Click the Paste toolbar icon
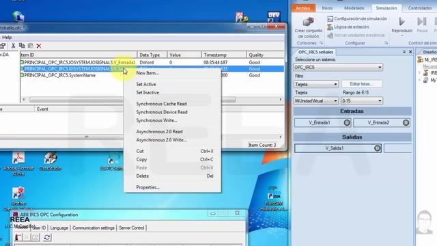This screenshot has width=437, height=246. click(30, 46)
